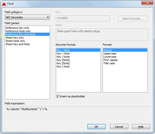Select '(none)' in Format list
The width and height of the screenshot is (155, 134).
125,50
